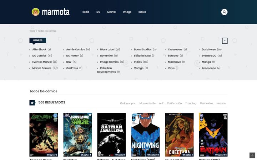Filter by Eventos Marvel genre
Image resolution: width=257 pixels, height=160 pixels.
point(42,62)
